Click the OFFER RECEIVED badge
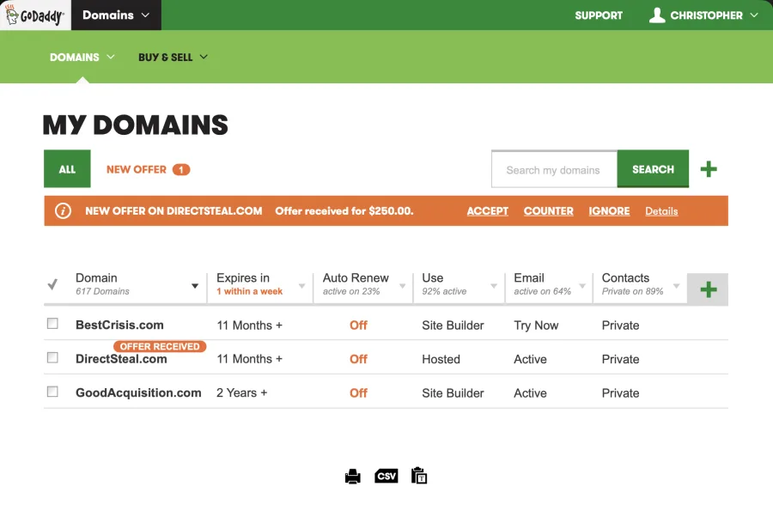The image size is (773, 517). pos(160,346)
